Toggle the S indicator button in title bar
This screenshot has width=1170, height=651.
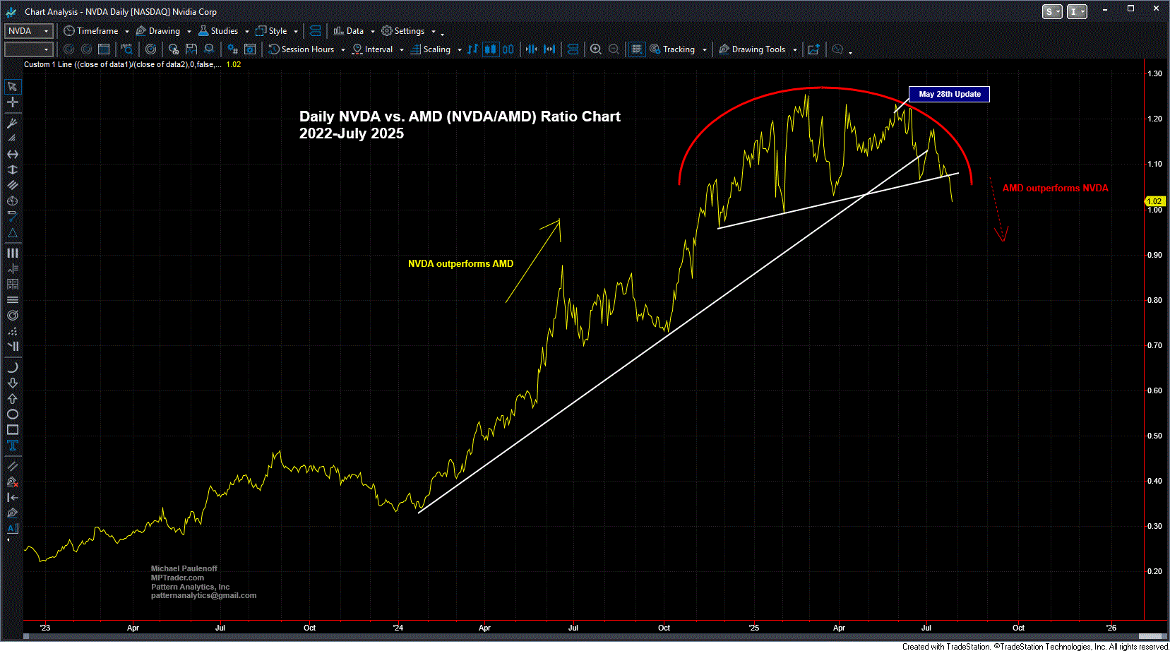click(x=1052, y=11)
